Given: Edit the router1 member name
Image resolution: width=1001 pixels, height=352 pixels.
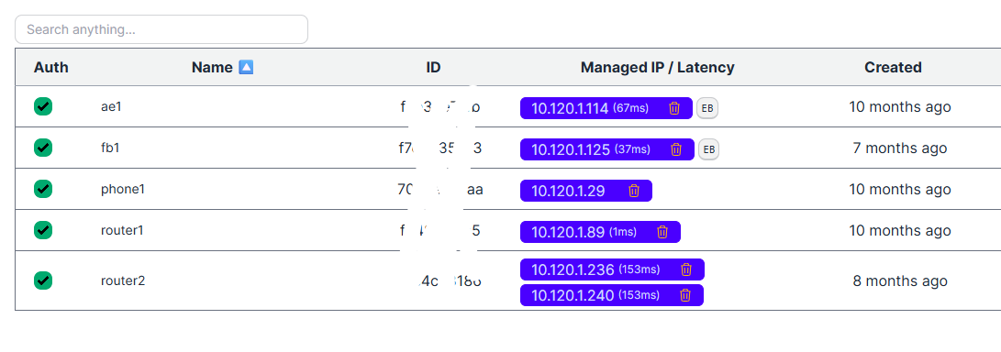Looking at the screenshot, I should (122, 231).
